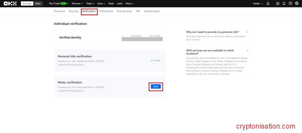Select the Verification tab

click(89, 11)
